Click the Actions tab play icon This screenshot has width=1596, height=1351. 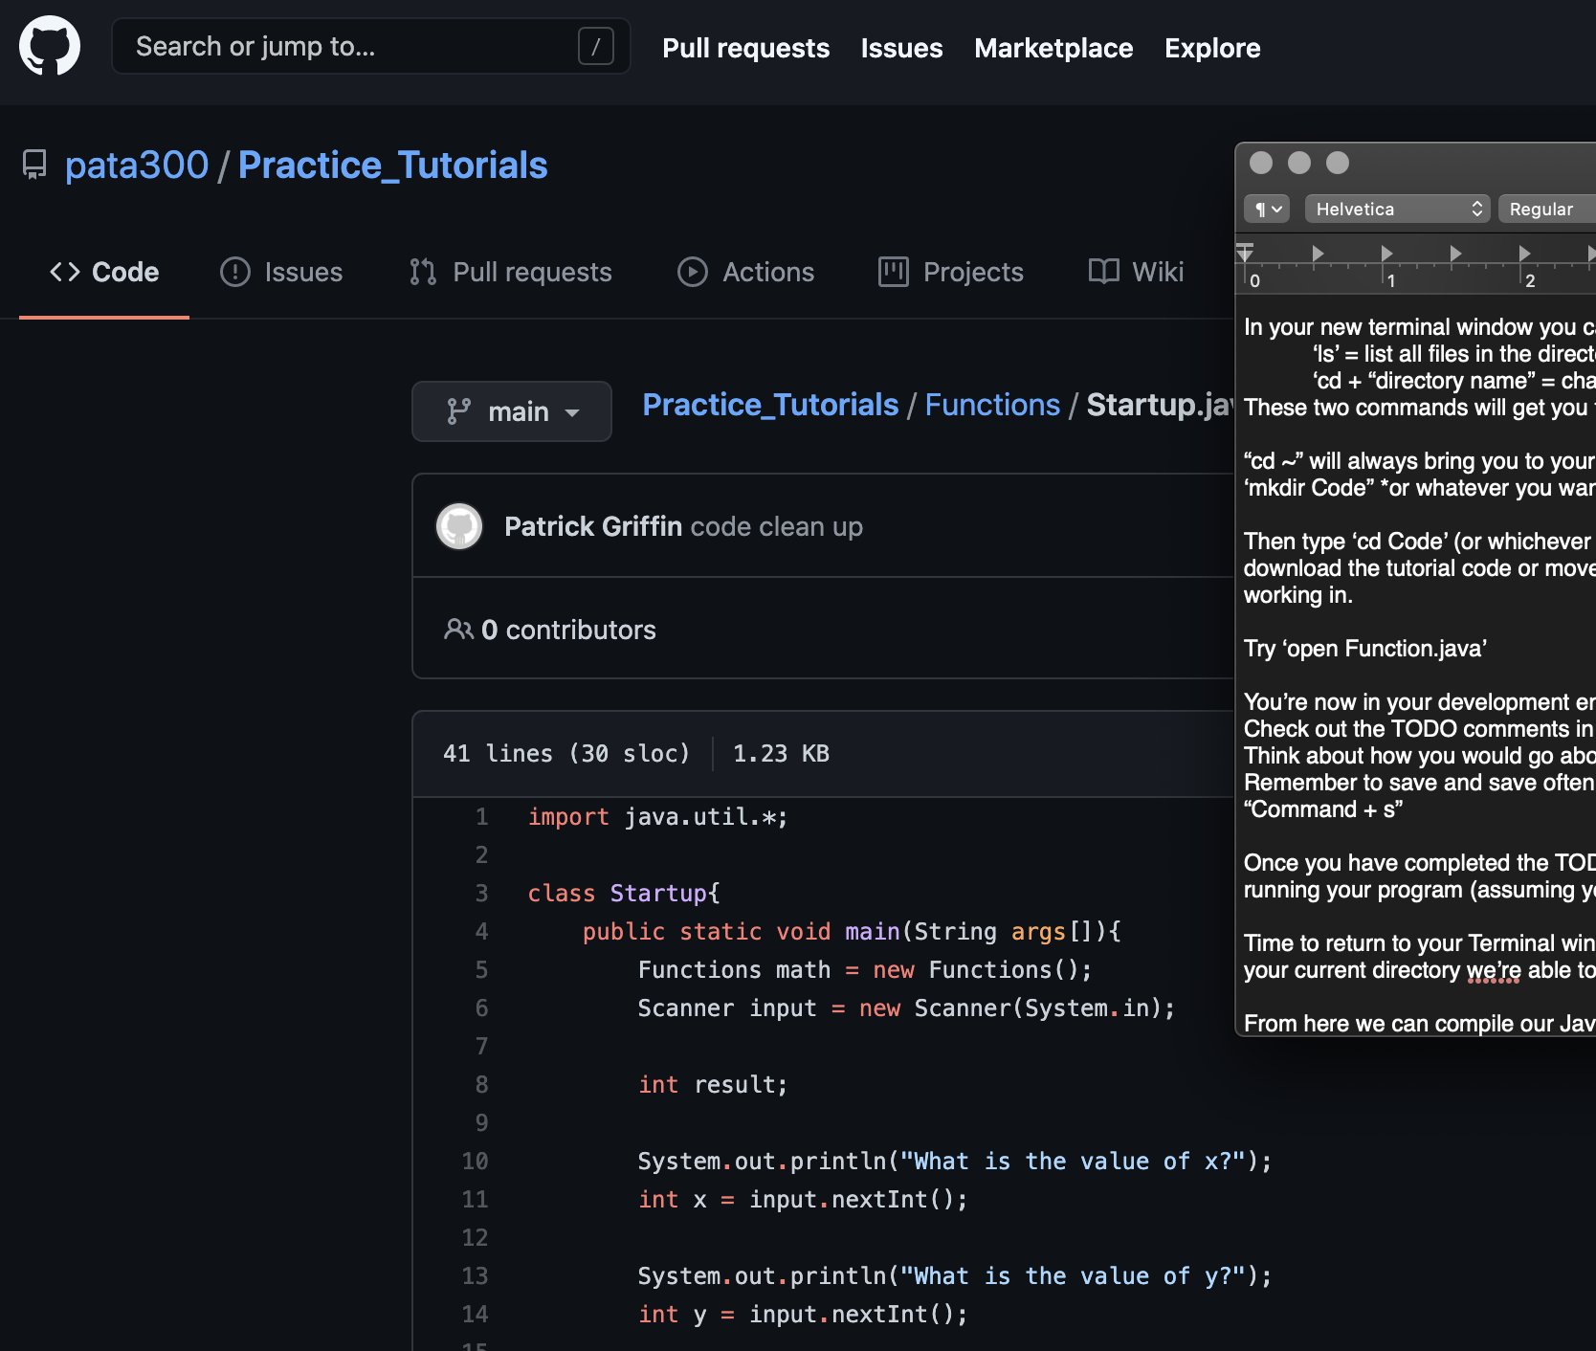pyautogui.click(x=693, y=272)
